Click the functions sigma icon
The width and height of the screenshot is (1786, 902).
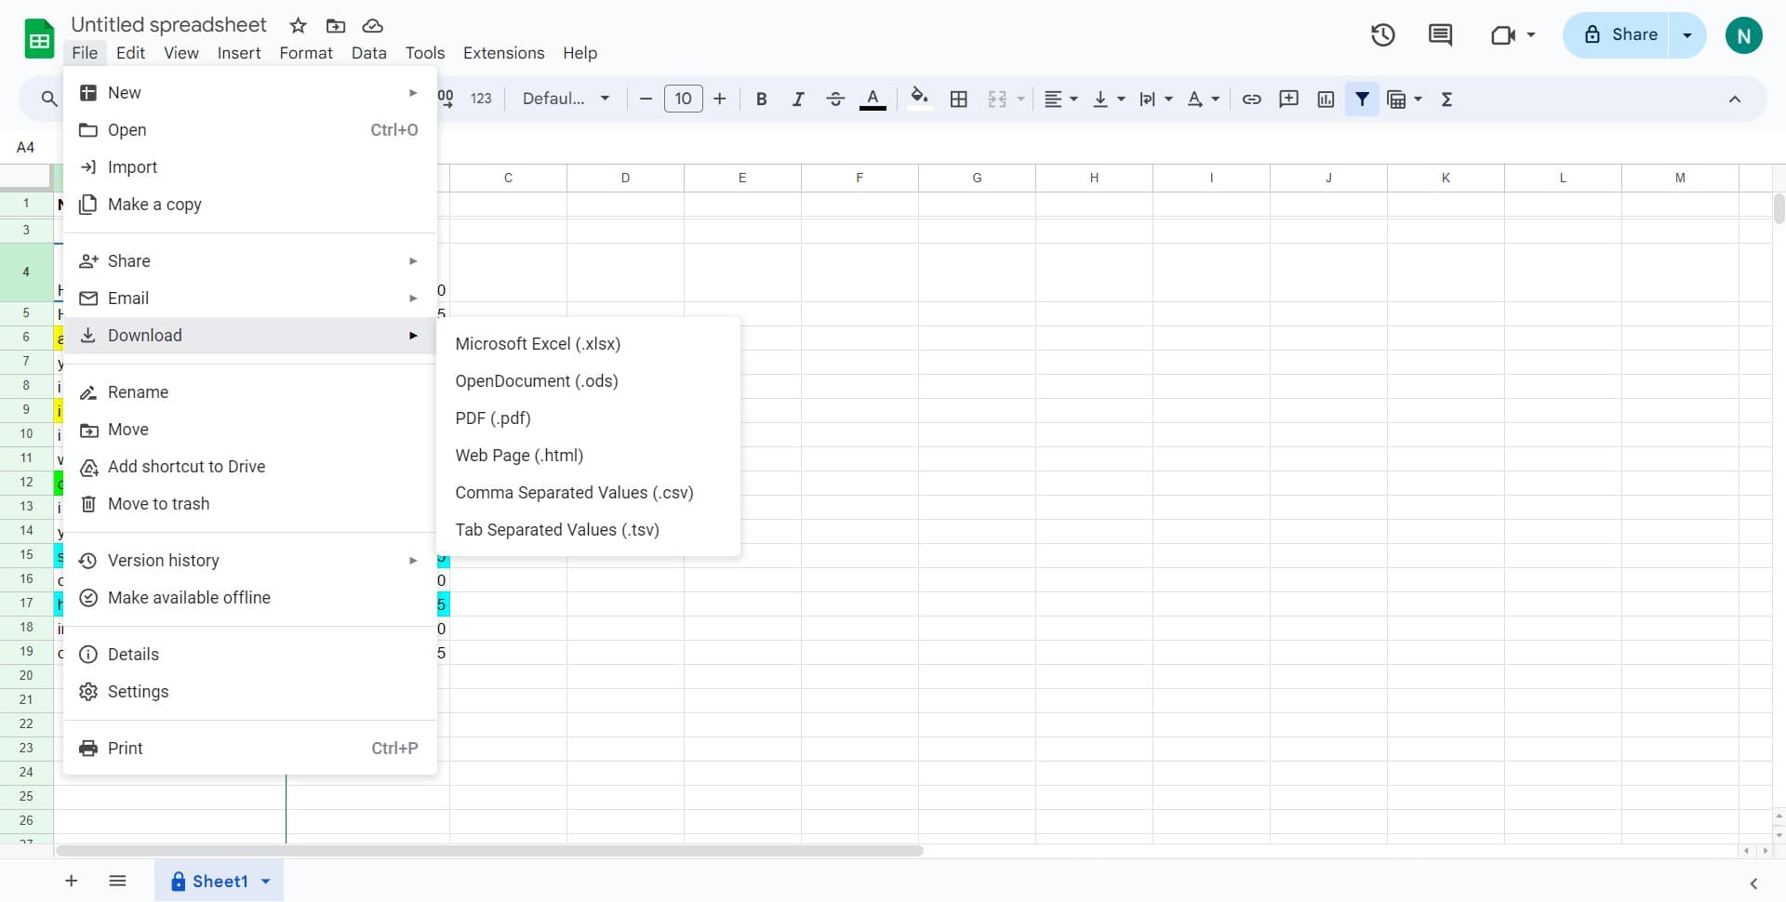(x=1446, y=99)
